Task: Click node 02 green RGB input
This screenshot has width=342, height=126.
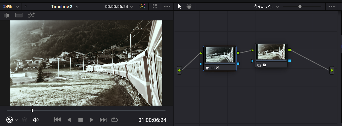Action: point(253,50)
